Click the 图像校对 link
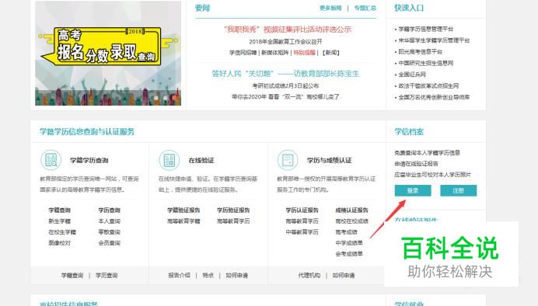Image resolution: width=538 pixels, height=306 pixels. coord(60,243)
